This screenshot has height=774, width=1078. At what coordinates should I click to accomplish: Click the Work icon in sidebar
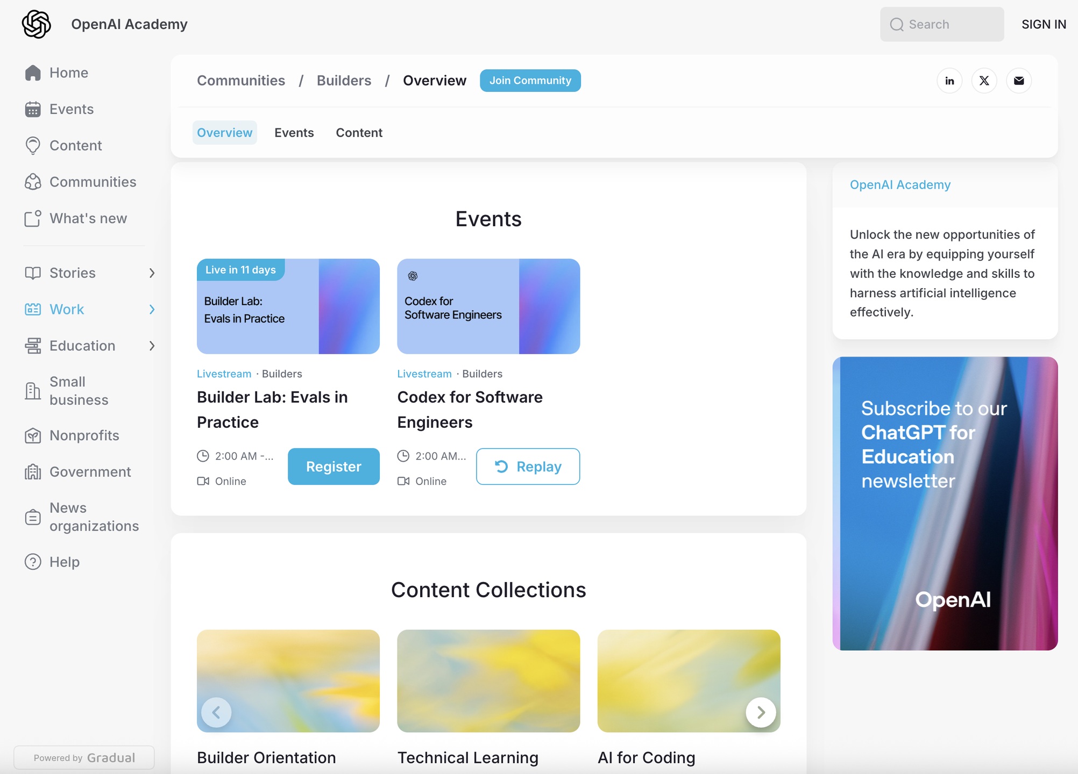click(33, 310)
